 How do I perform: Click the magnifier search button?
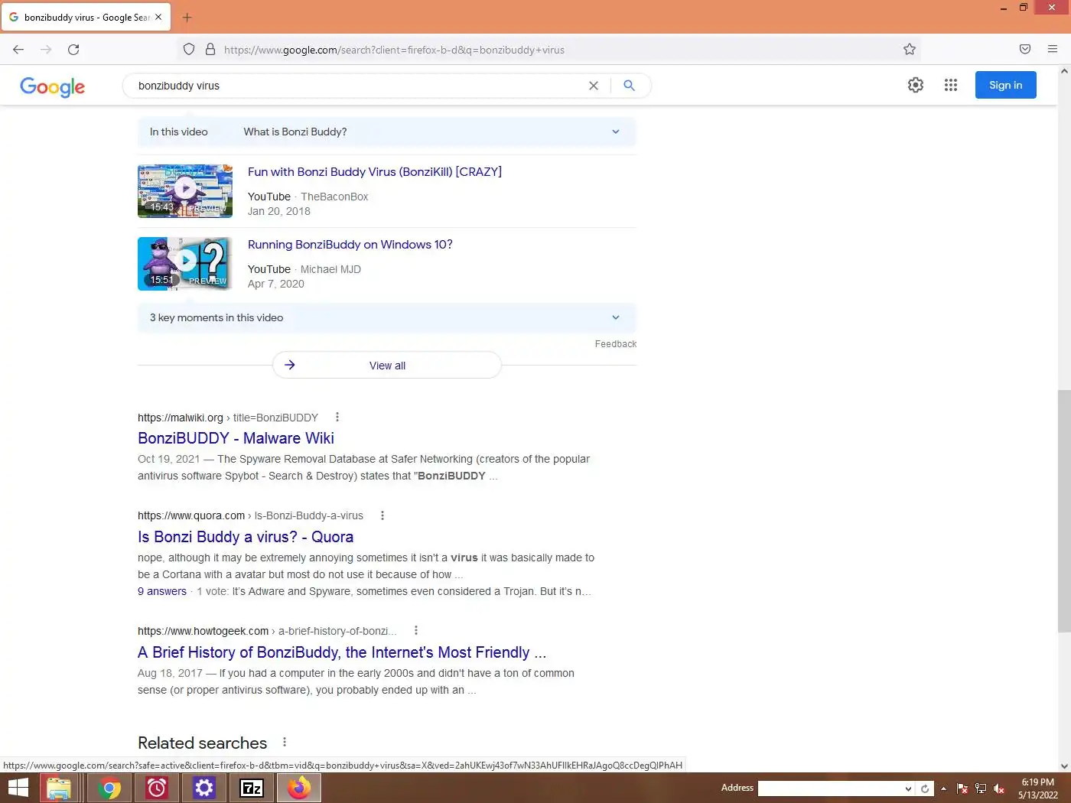629,86
